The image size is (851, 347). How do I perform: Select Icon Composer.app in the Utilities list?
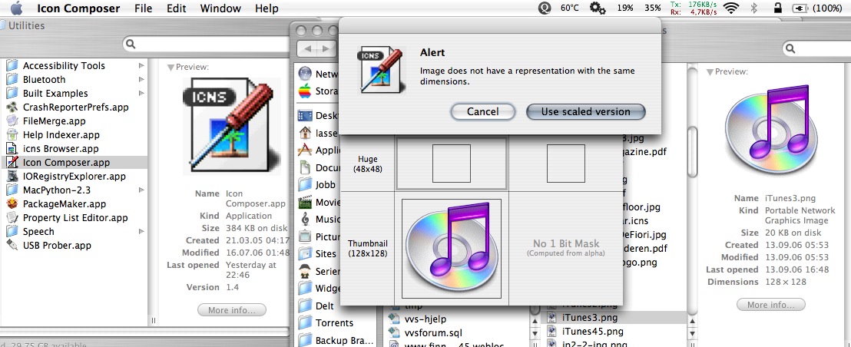(x=73, y=162)
